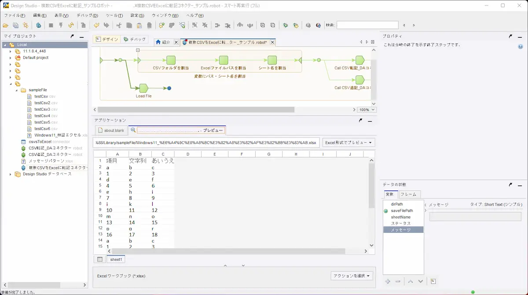Click the green bug debug toolbar icon

(x=286, y=25)
